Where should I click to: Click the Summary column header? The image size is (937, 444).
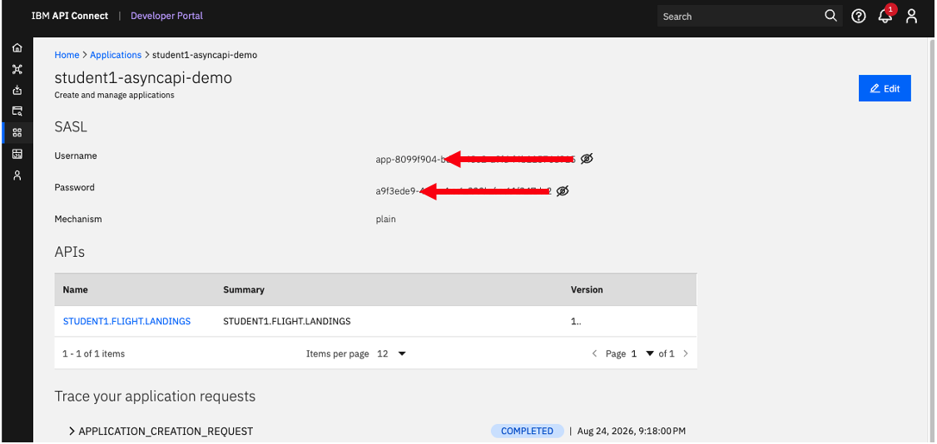pyautogui.click(x=244, y=289)
